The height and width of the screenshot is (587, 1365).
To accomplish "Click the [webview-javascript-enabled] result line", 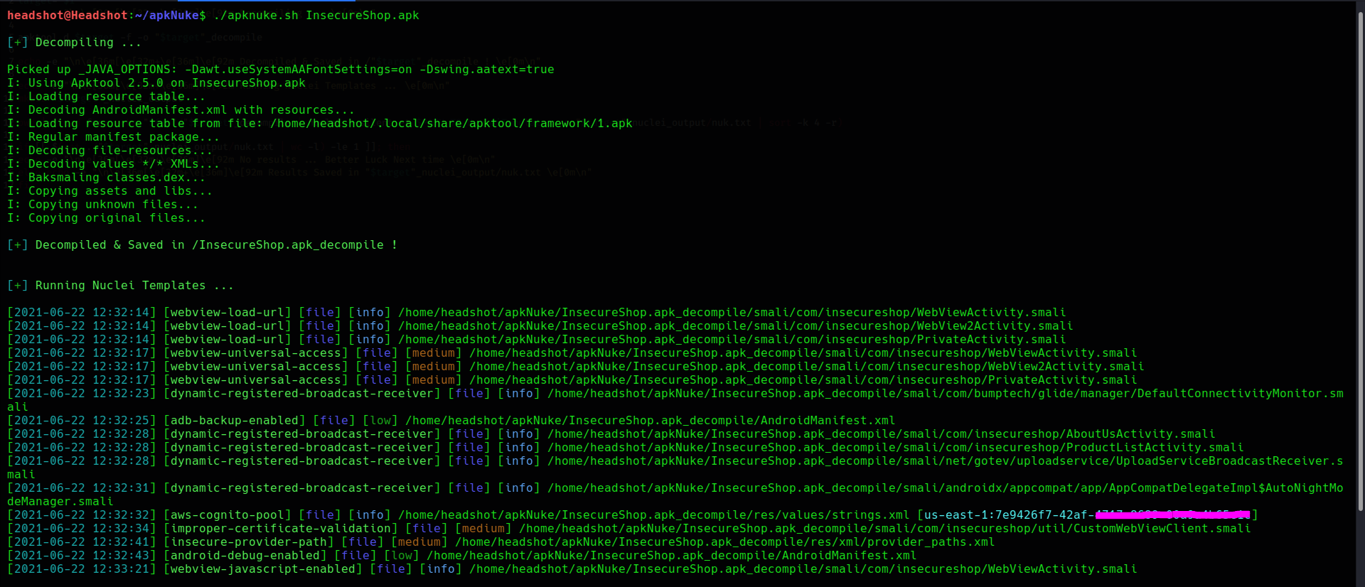I will [572, 569].
